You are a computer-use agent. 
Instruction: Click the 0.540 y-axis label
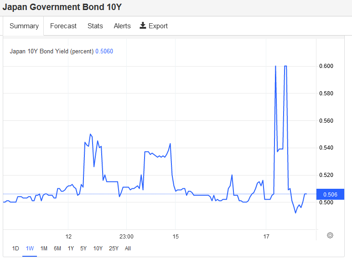point(326,148)
